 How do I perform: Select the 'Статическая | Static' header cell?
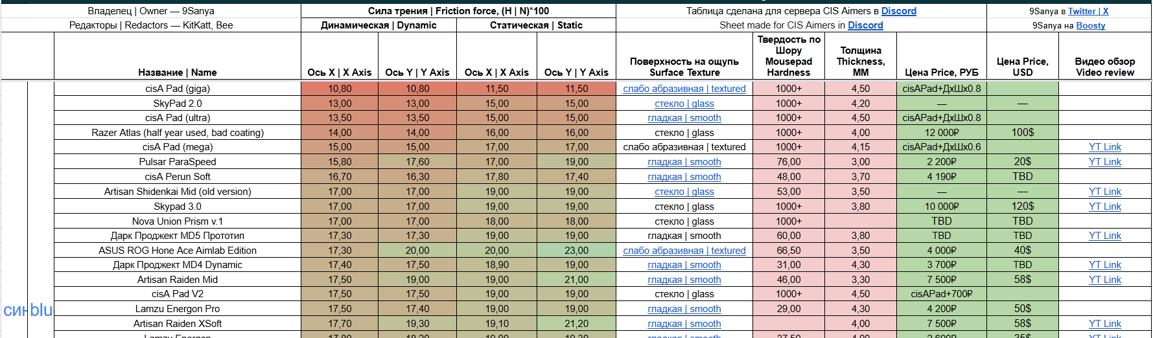click(536, 25)
